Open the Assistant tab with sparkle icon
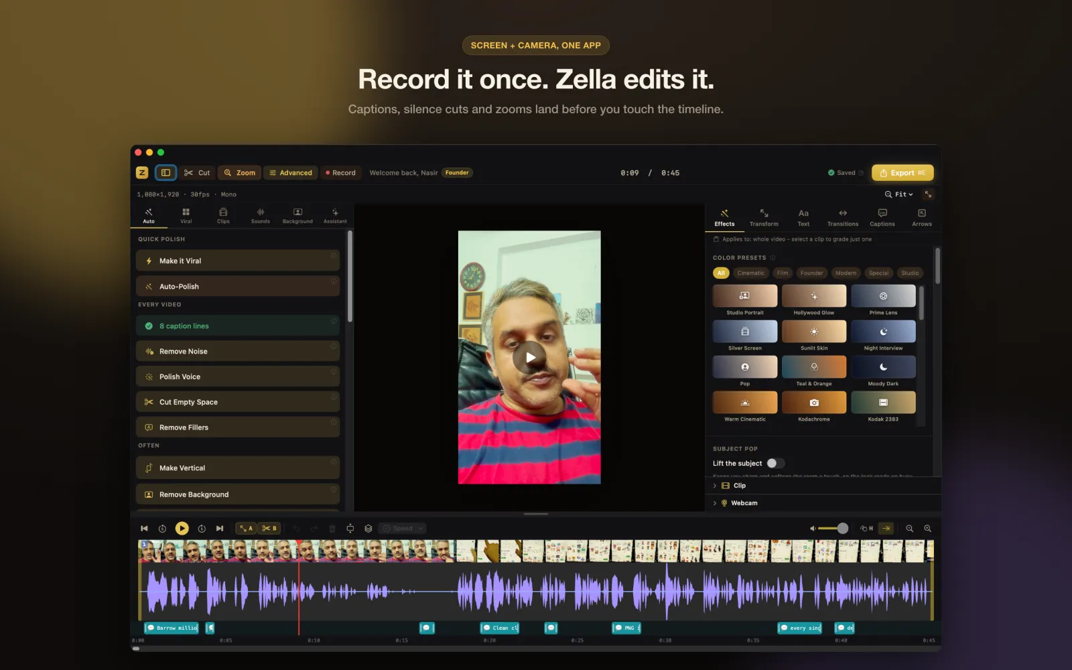 click(x=335, y=216)
